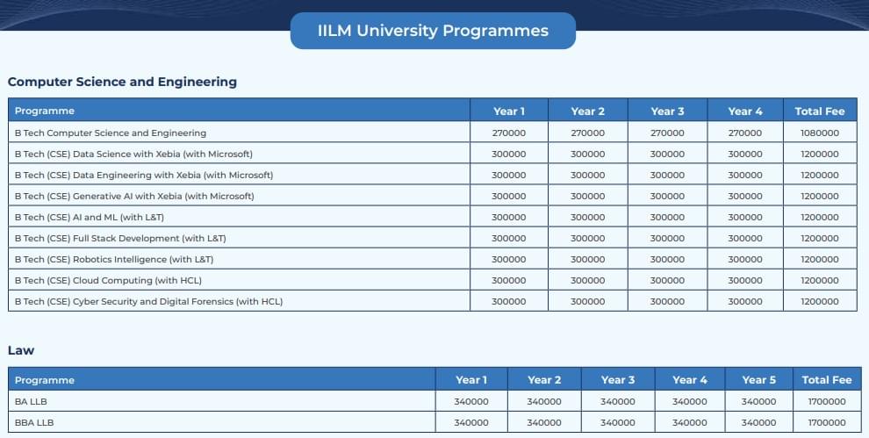Screen dimensions: 869x438
Task: Click the Programme header of the Law table
Action: (45, 380)
